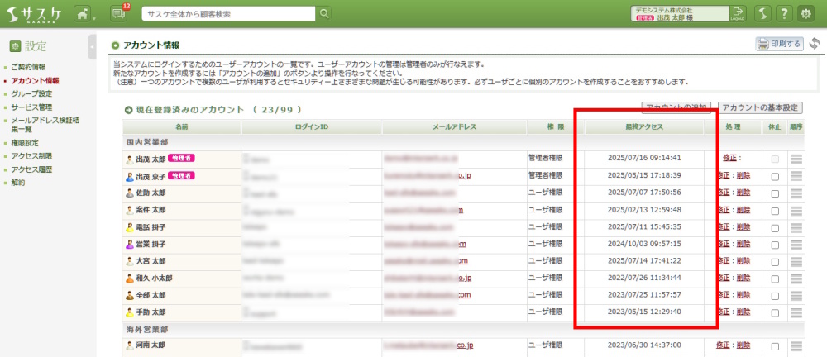The image size is (827, 357).
Task: Click the reorder handle for 出茂 京子
Action: [x=796, y=176]
